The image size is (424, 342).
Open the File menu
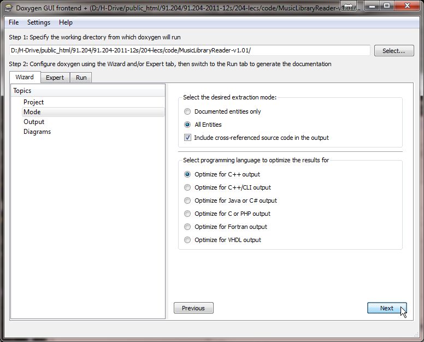[14, 22]
